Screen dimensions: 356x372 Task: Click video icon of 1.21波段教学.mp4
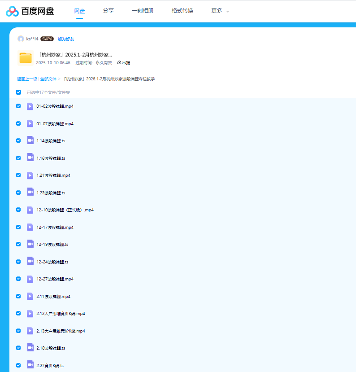(30, 175)
